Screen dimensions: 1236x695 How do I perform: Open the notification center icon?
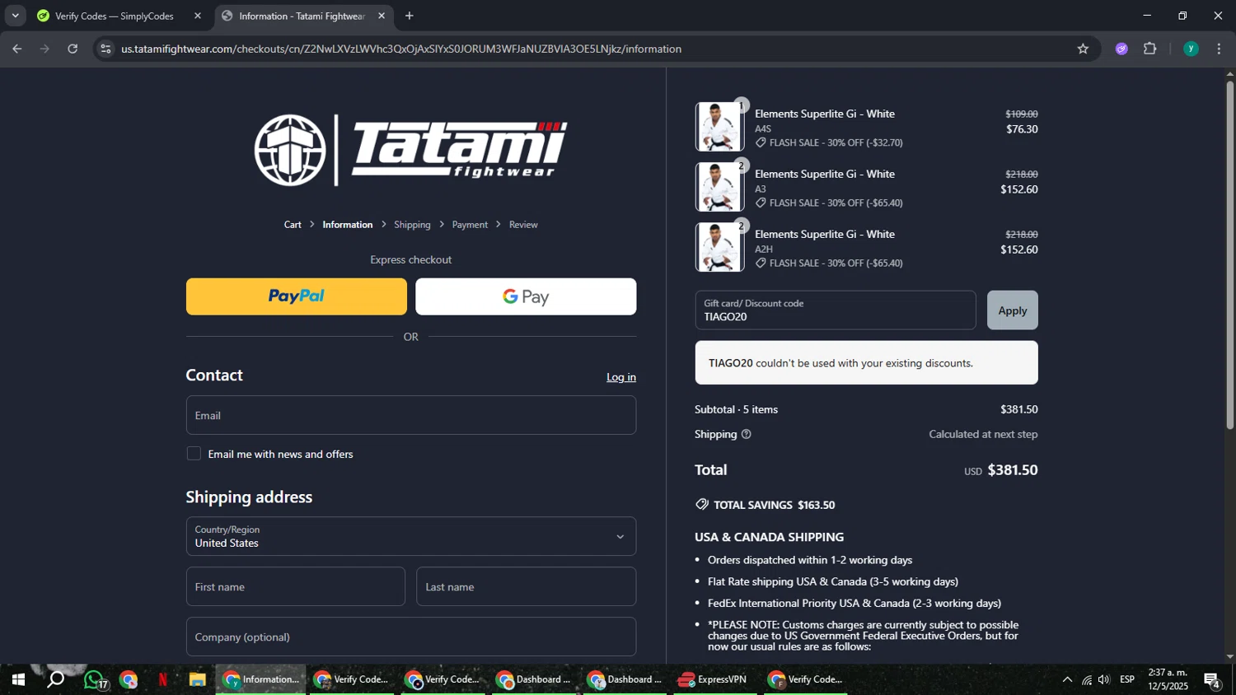coord(1212,680)
